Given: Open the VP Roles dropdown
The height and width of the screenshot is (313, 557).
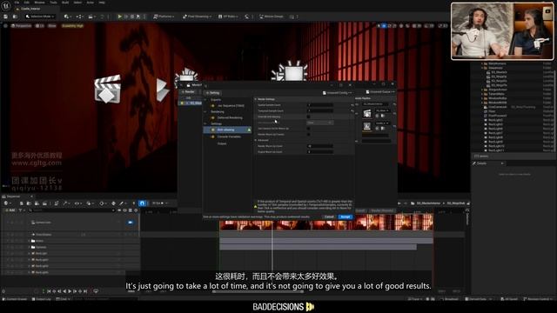Looking at the screenshot, I should 227,17.
